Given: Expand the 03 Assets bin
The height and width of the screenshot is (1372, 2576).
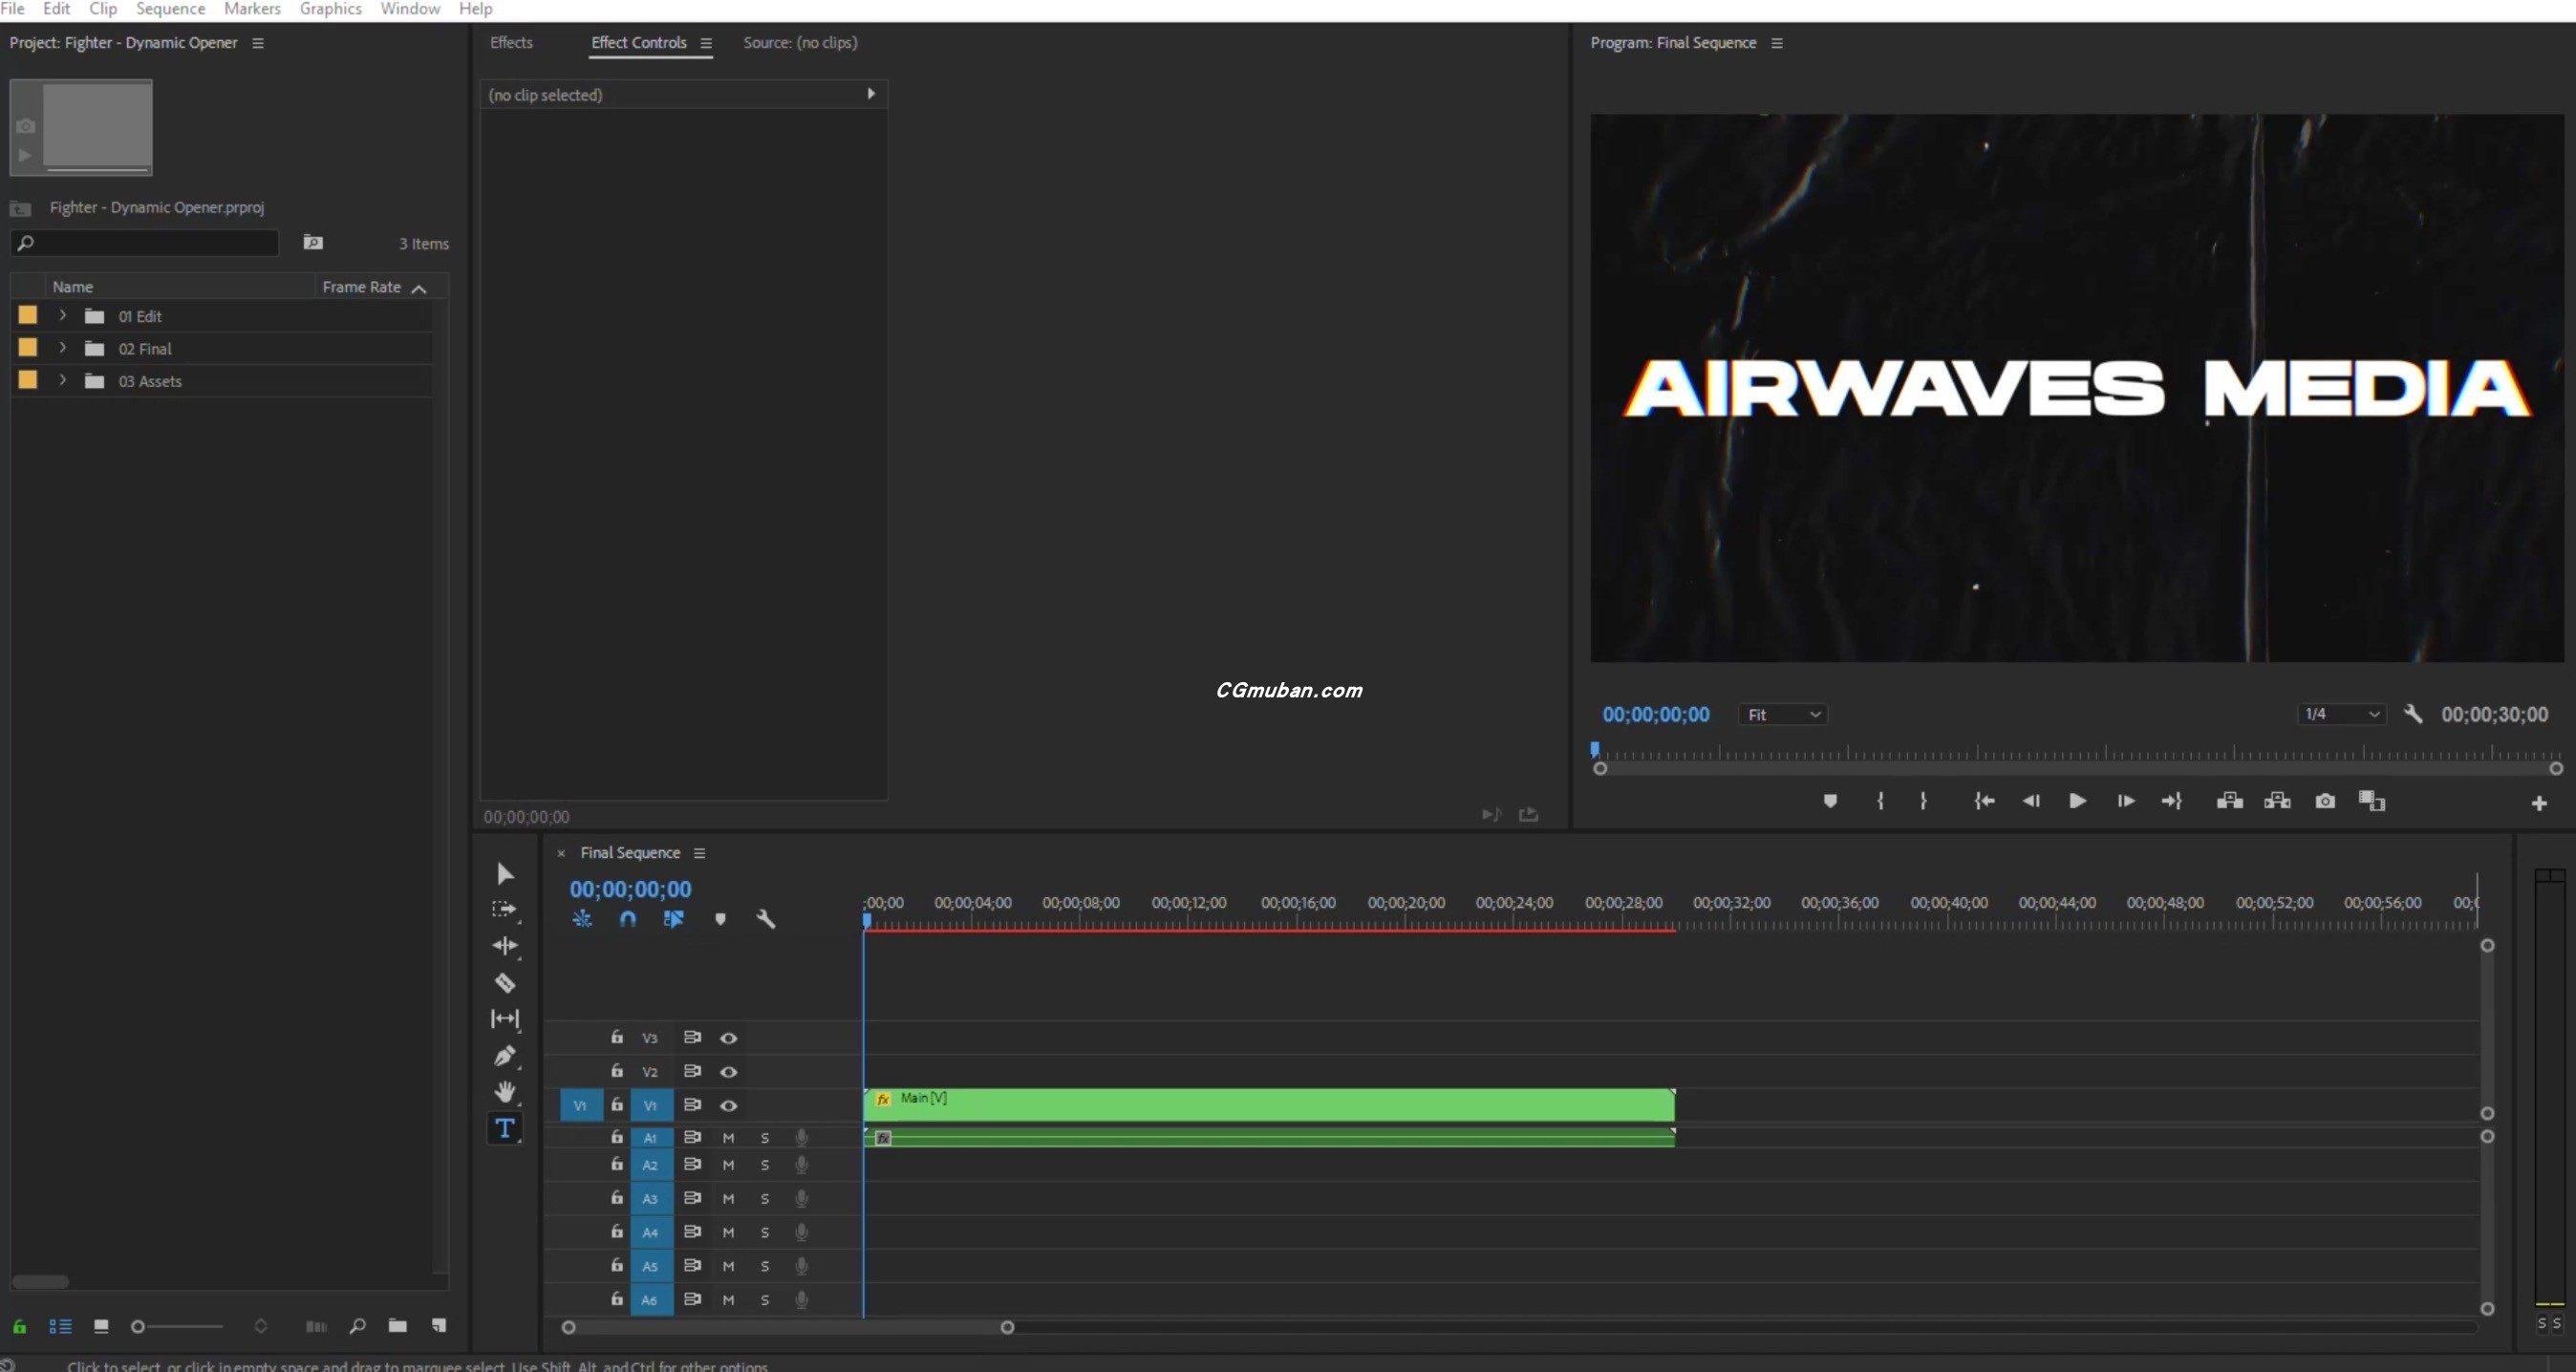Looking at the screenshot, I should (x=63, y=381).
